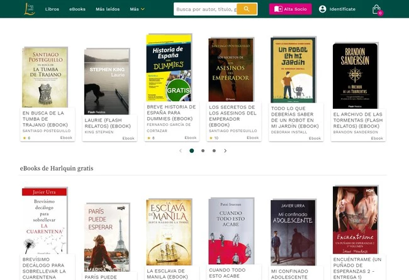Open Un robot en mi jardín cover
Image resolution: width=409 pixels, height=280 pixels.
click(x=293, y=70)
